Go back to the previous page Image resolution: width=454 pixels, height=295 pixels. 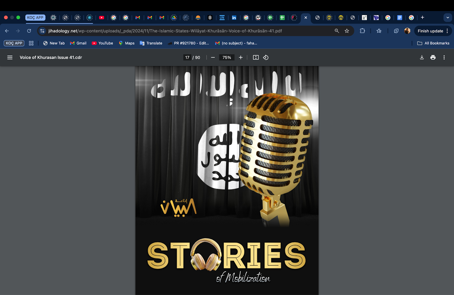(x=7, y=31)
